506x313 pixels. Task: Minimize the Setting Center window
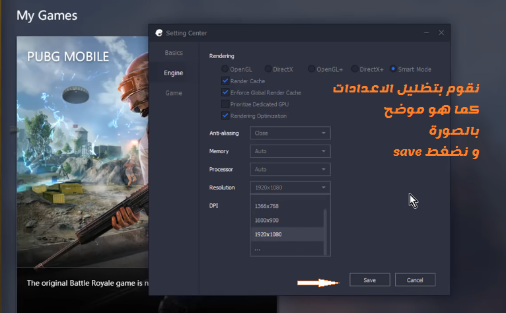426,32
